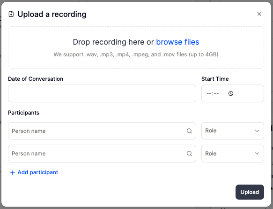Click the first Person name field
The image size is (273, 209).
coord(102,131)
